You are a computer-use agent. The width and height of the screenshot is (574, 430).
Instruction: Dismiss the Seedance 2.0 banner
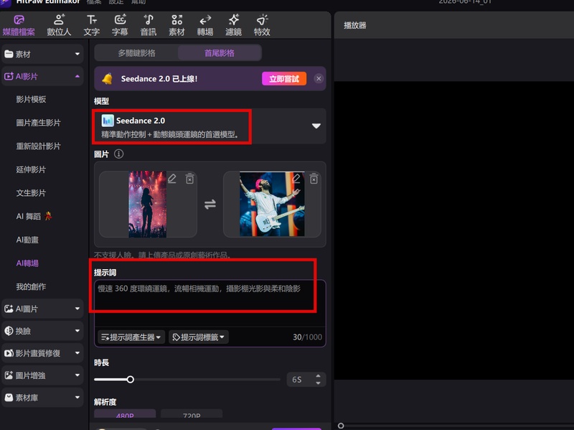319,79
